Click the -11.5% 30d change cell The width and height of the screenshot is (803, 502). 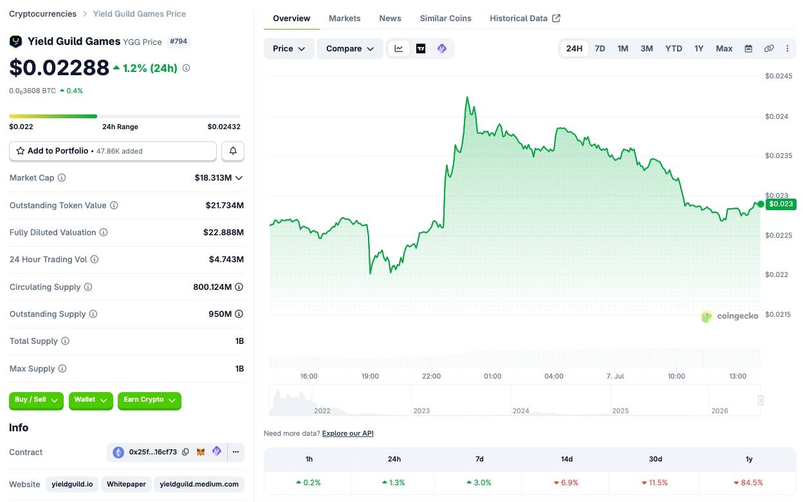pyautogui.click(x=655, y=482)
